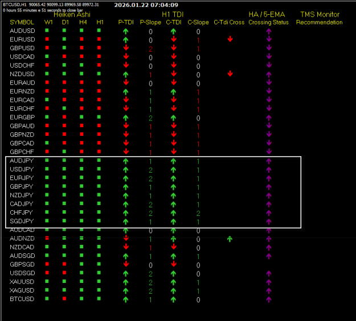Click the EURGBP purple crossing status up arrow
The height and width of the screenshot is (321, 356).
[269, 118]
